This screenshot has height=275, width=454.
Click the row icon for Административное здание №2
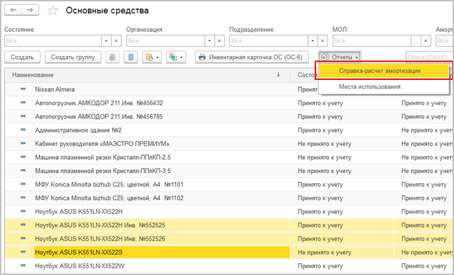pyautogui.click(x=23, y=130)
